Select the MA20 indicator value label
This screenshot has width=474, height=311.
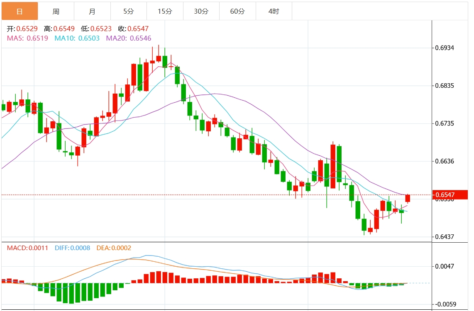(129, 38)
